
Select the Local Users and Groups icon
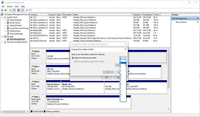pyautogui.click(x=8, y=28)
